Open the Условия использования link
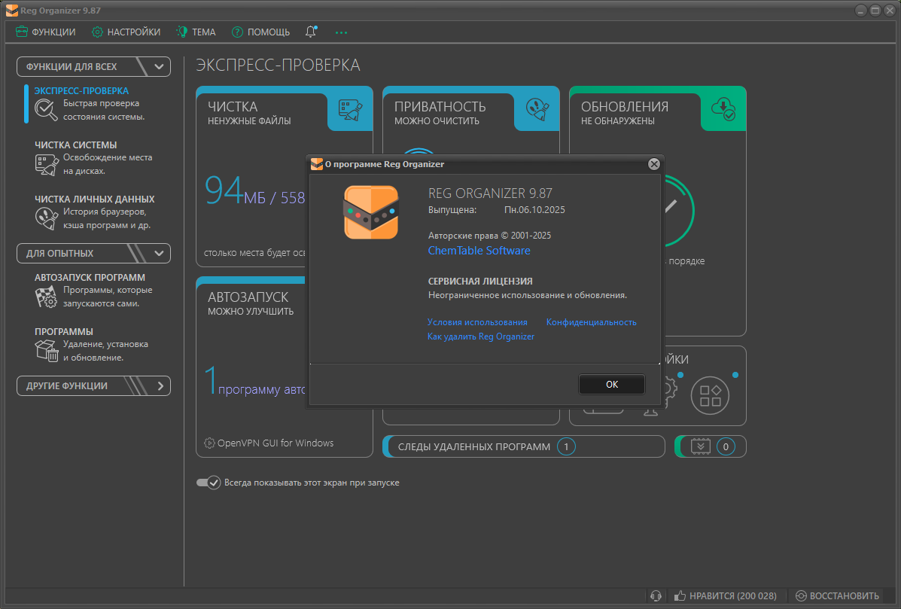This screenshot has width=901, height=609. point(477,322)
